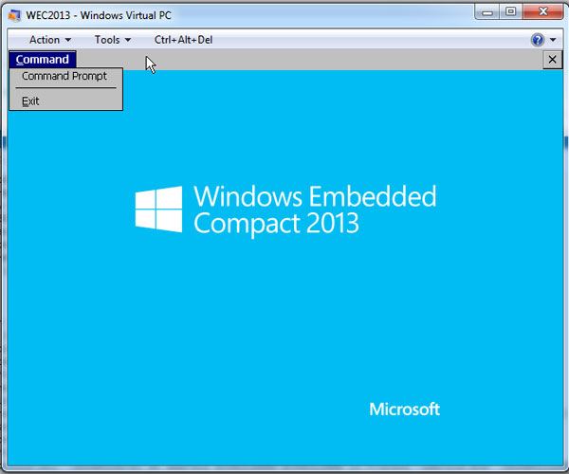Click the Windows Virtual PC title bar icon
Image resolution: width=569 pixels, height=474 pixels.
pyautogui.click(x=14, y=15)
